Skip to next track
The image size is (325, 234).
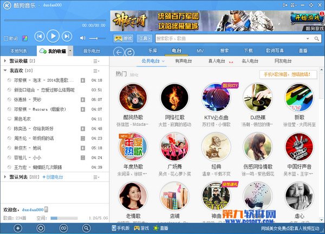(67, 36)
